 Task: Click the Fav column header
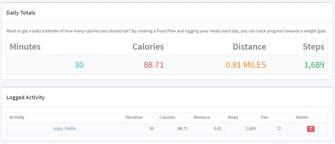264,117
